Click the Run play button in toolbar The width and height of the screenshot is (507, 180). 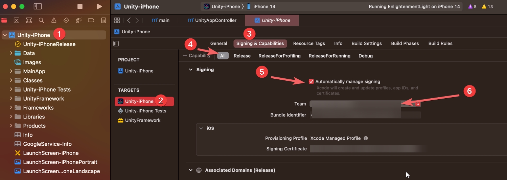(99, 7)
